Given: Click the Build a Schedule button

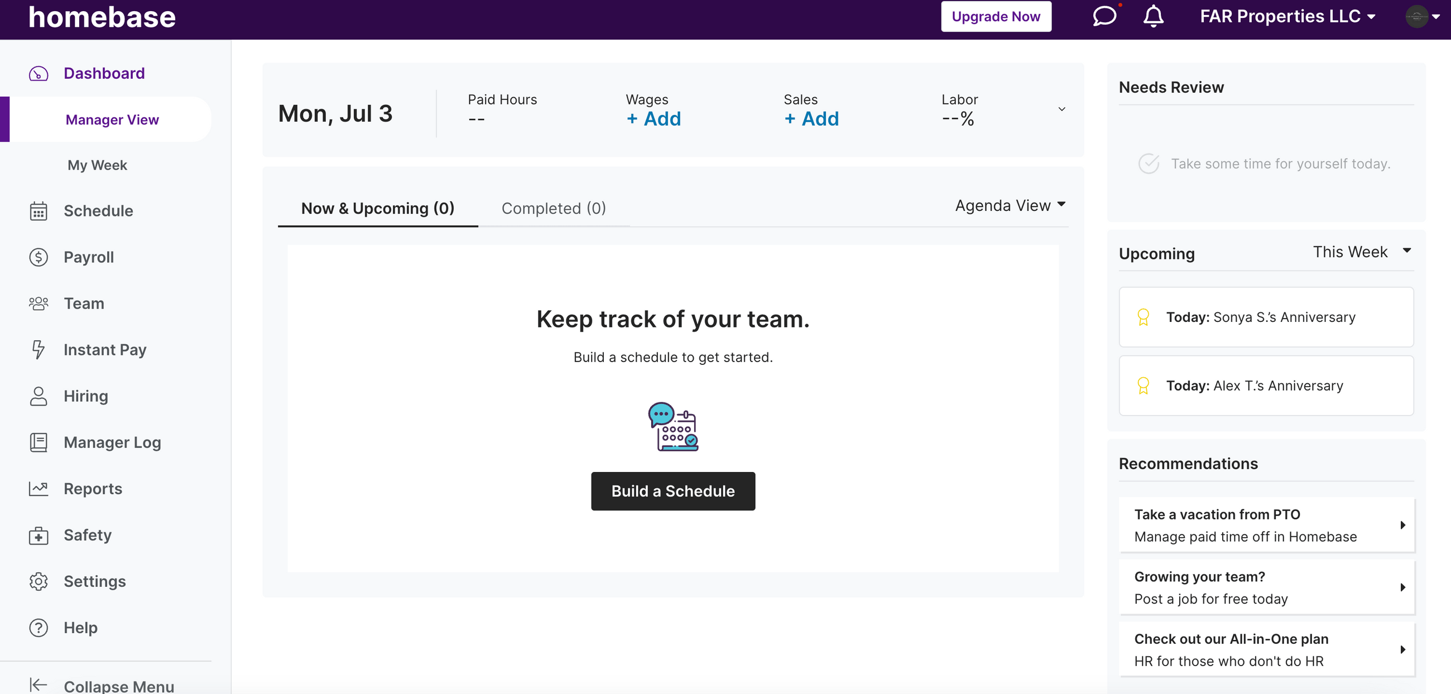Looking at the screenshot, I should [672, 491].
